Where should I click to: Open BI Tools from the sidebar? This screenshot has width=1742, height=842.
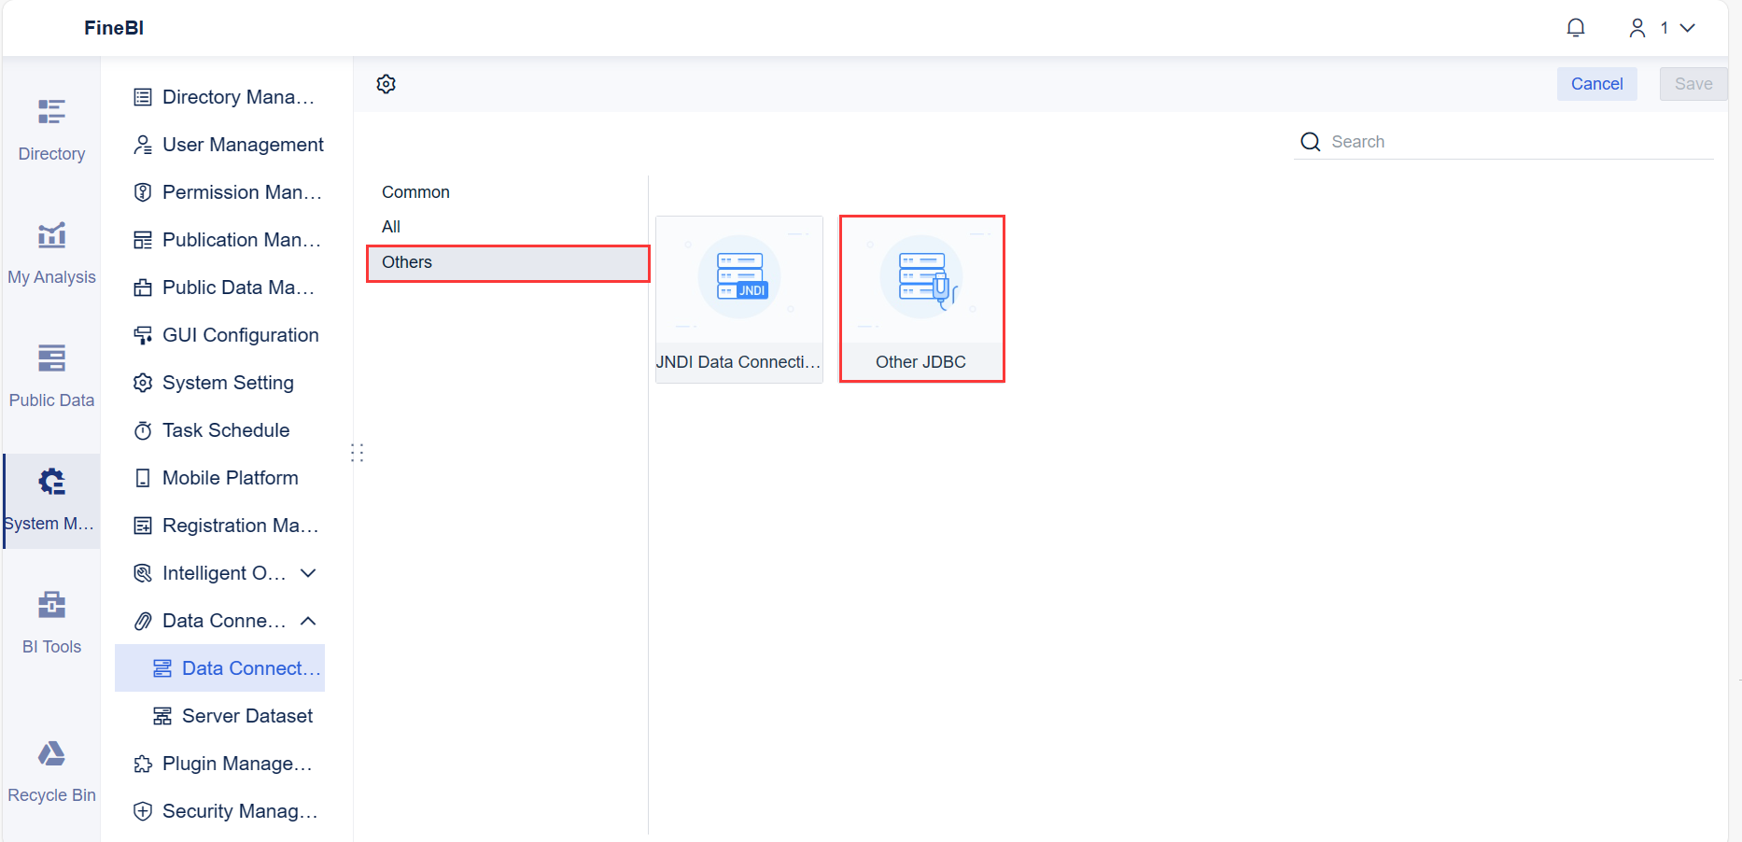(51, 617)
